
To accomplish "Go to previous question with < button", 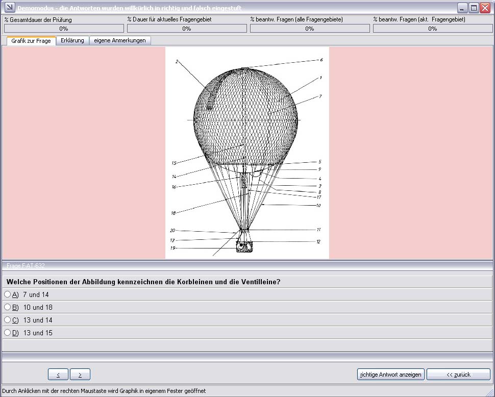I will [58, 375].
